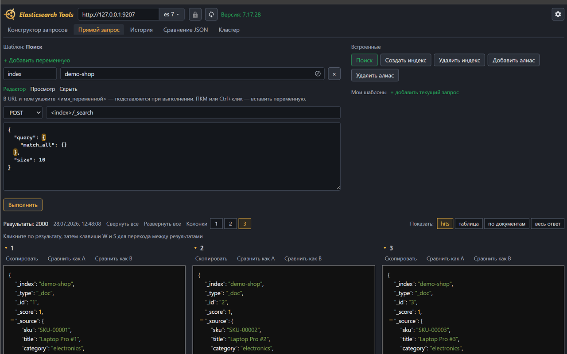
Task: Click inside the JSON query body editor
Action: pos(172,157)
